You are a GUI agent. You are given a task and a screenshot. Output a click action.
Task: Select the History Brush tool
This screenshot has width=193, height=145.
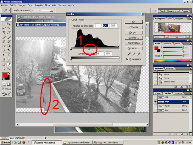pos(9,42)
